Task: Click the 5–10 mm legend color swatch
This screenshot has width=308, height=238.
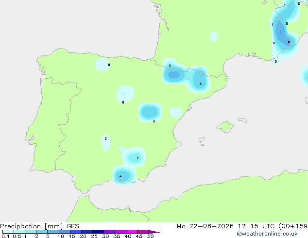Action: click(x=53, y=232)
